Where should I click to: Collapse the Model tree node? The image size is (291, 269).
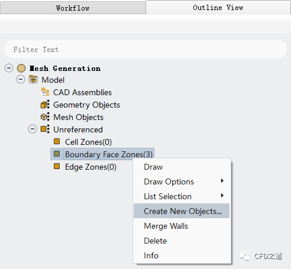[21, 79]
